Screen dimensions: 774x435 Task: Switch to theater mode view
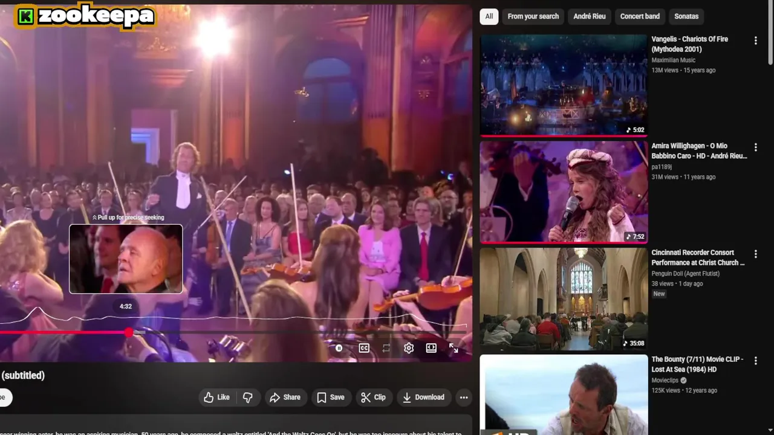point(431,348)
